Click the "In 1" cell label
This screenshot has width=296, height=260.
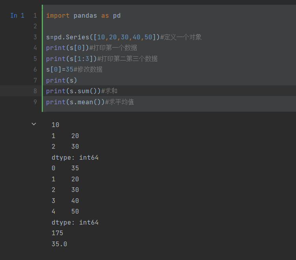[17, 16]
